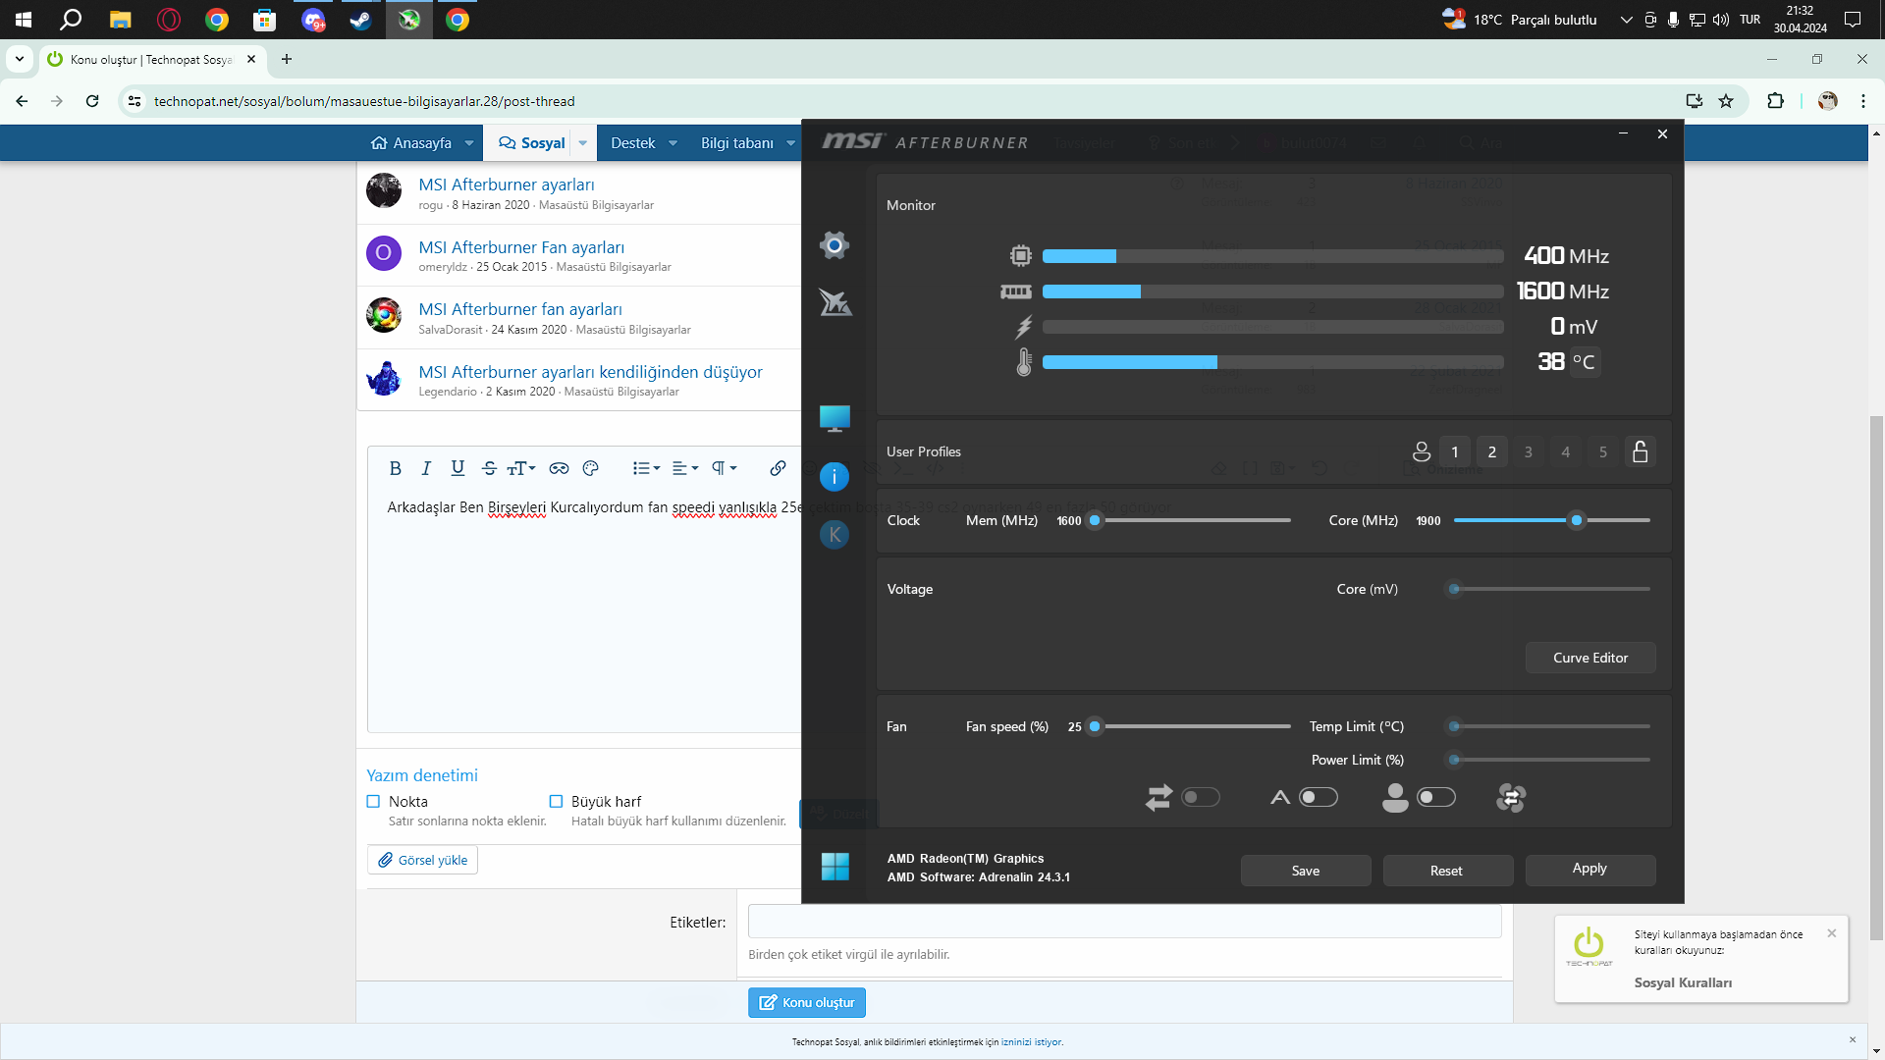Click the Windows startup icon in Afterburner
The height and width of the screenshot is (1060, 1885).
(835, 867)
